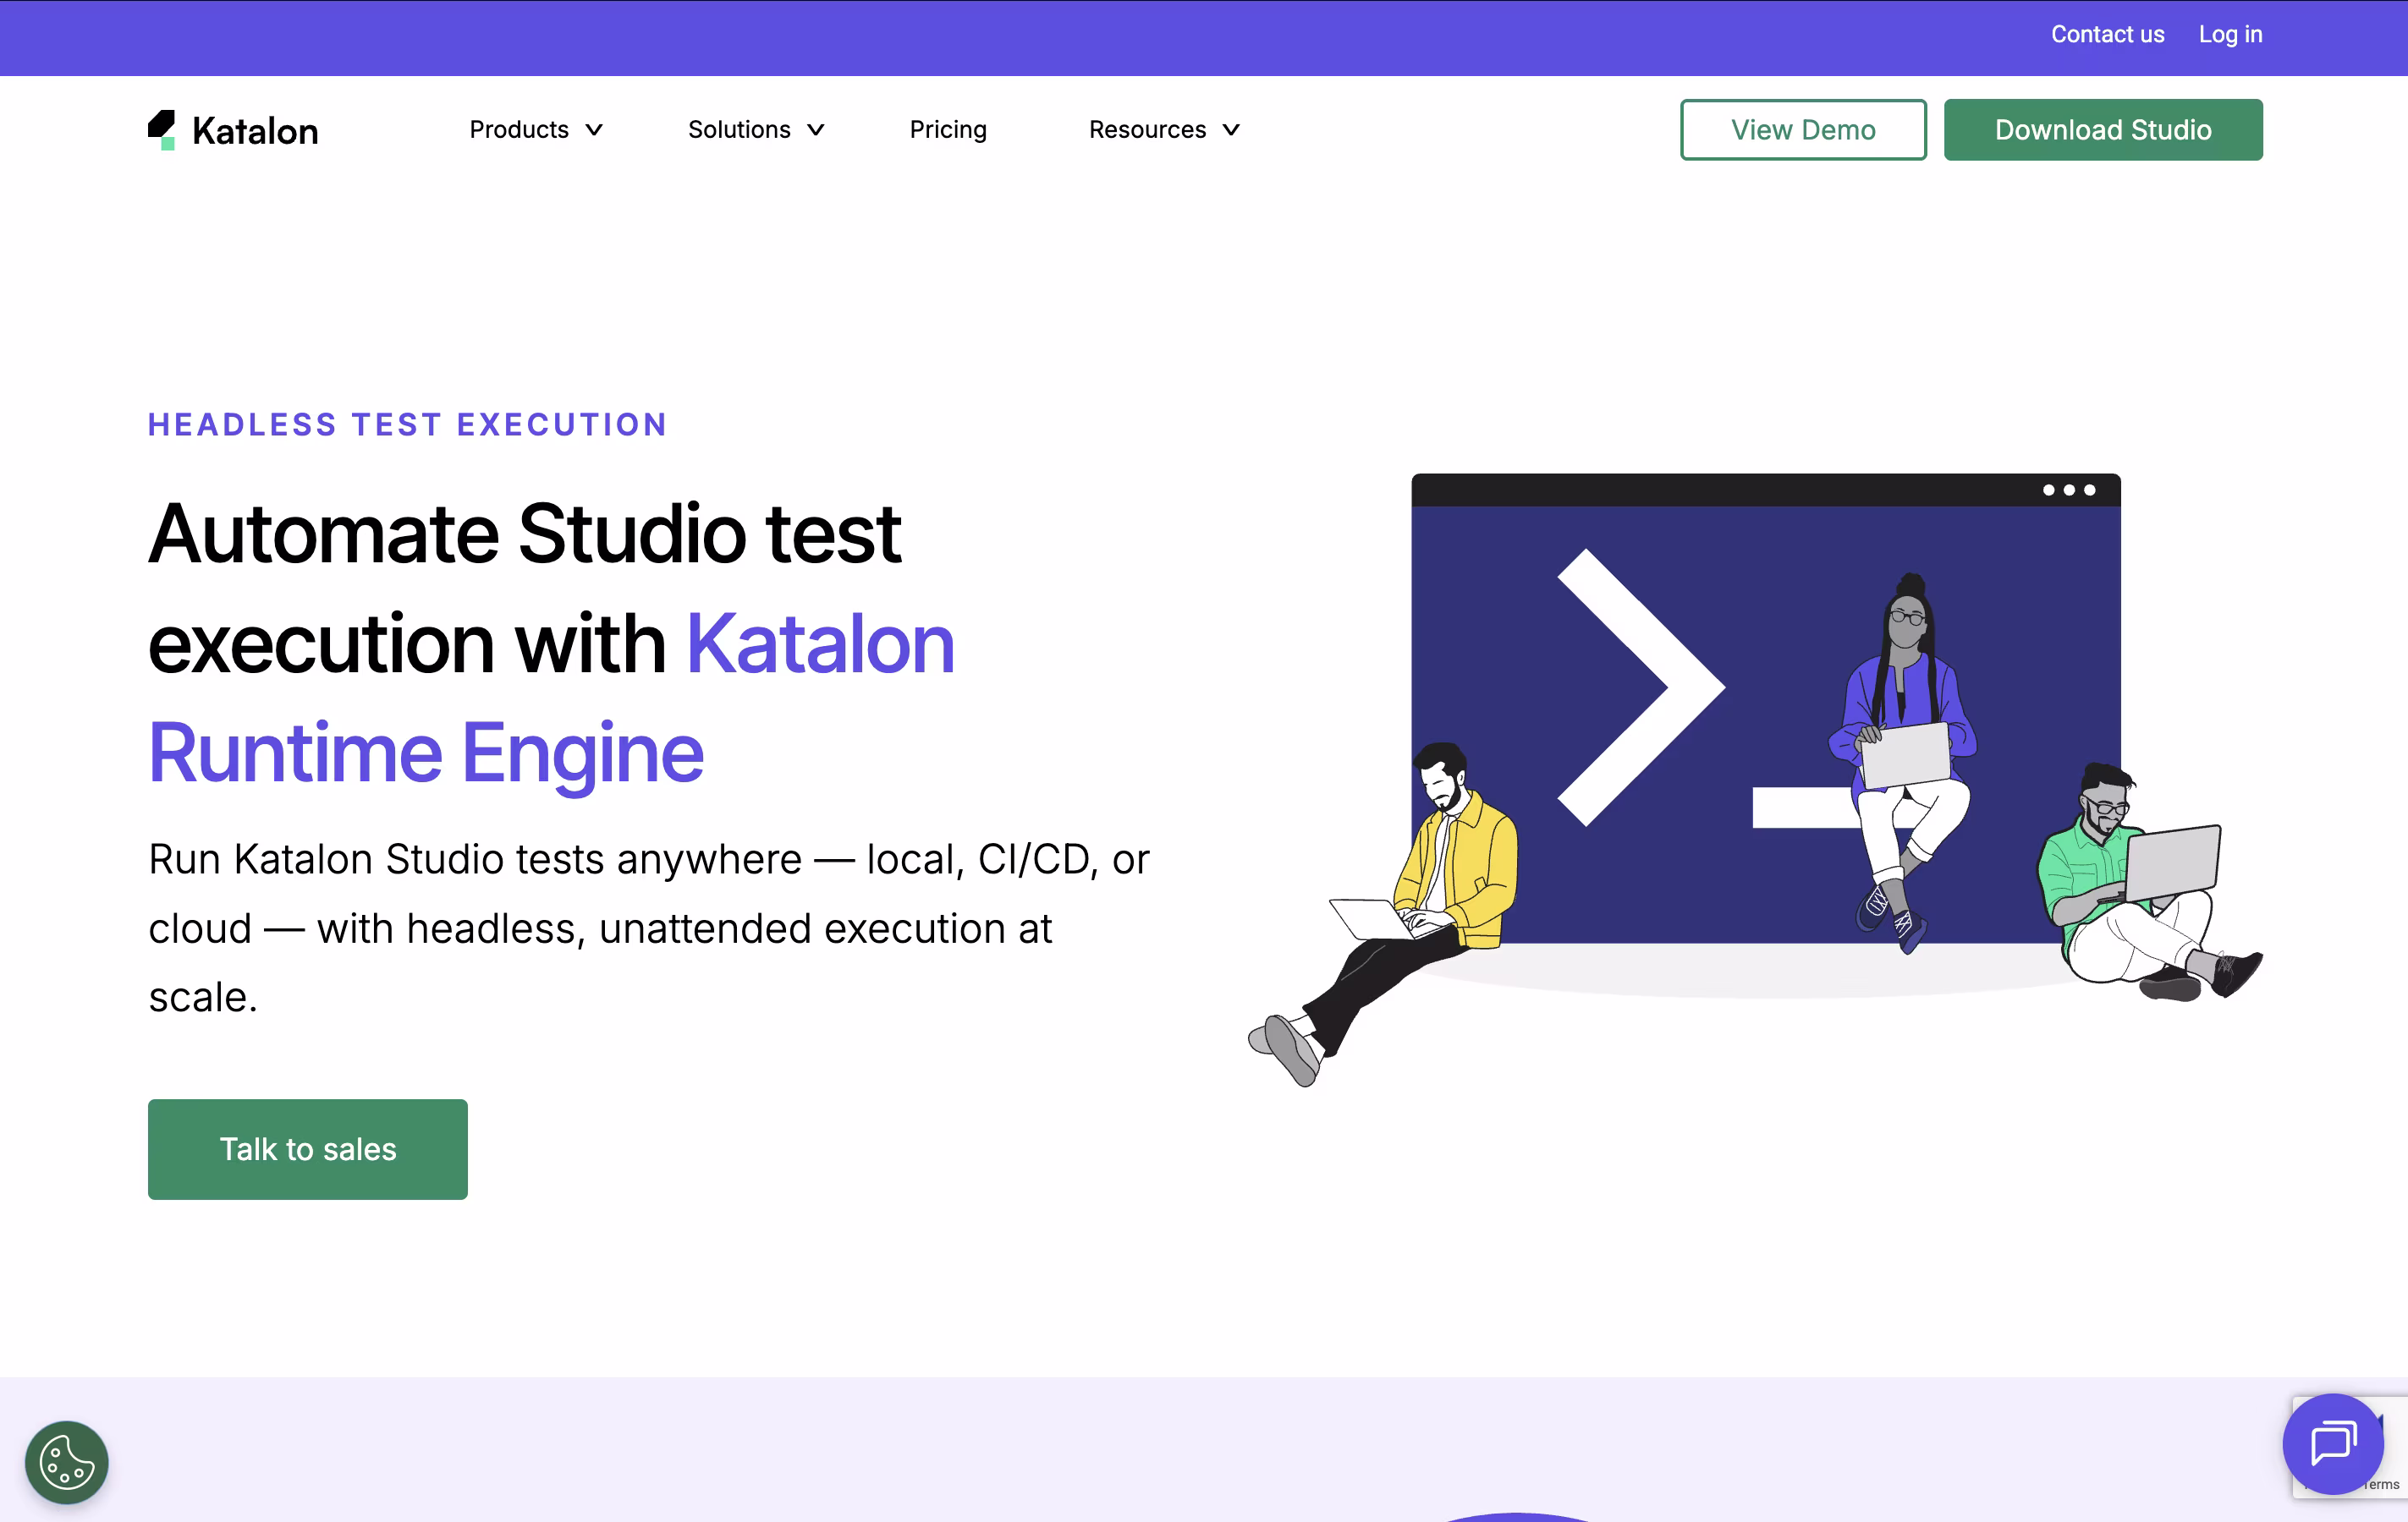Expand the Products dropdown chevron
This screenshot has width=2408, height=1522.
point(594,130)
